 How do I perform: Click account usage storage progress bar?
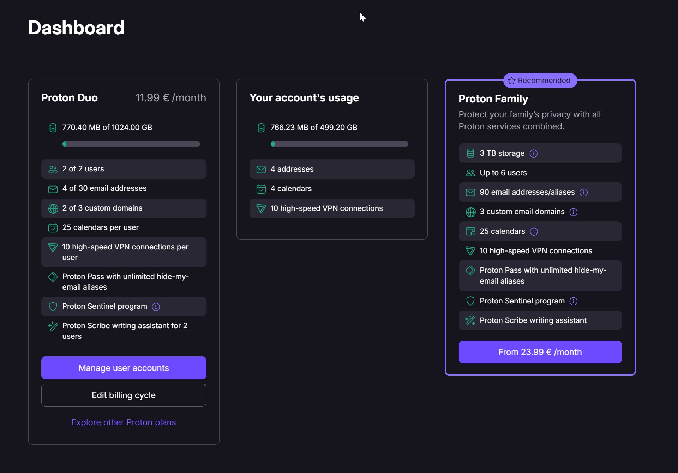coord(340,144)
